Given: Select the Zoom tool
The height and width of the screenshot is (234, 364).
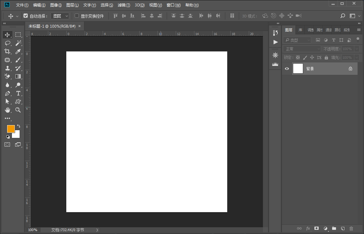Looking at the screenshot, I should click(18, 110).
